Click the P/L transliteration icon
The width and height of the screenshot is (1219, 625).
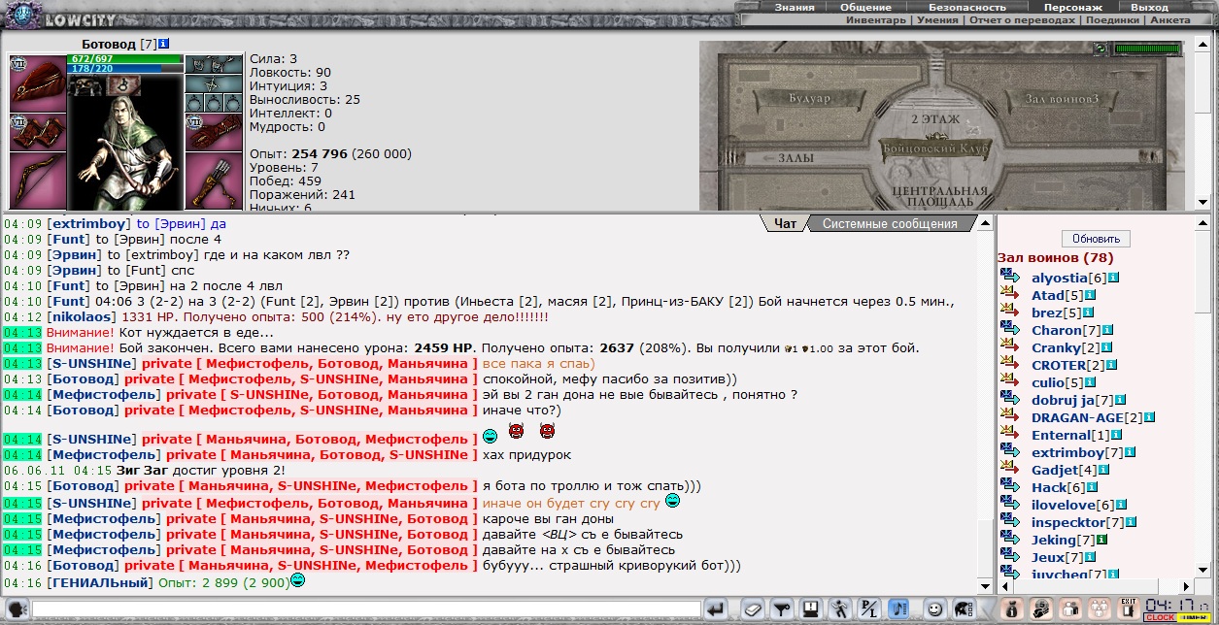[x=869, y=609]
